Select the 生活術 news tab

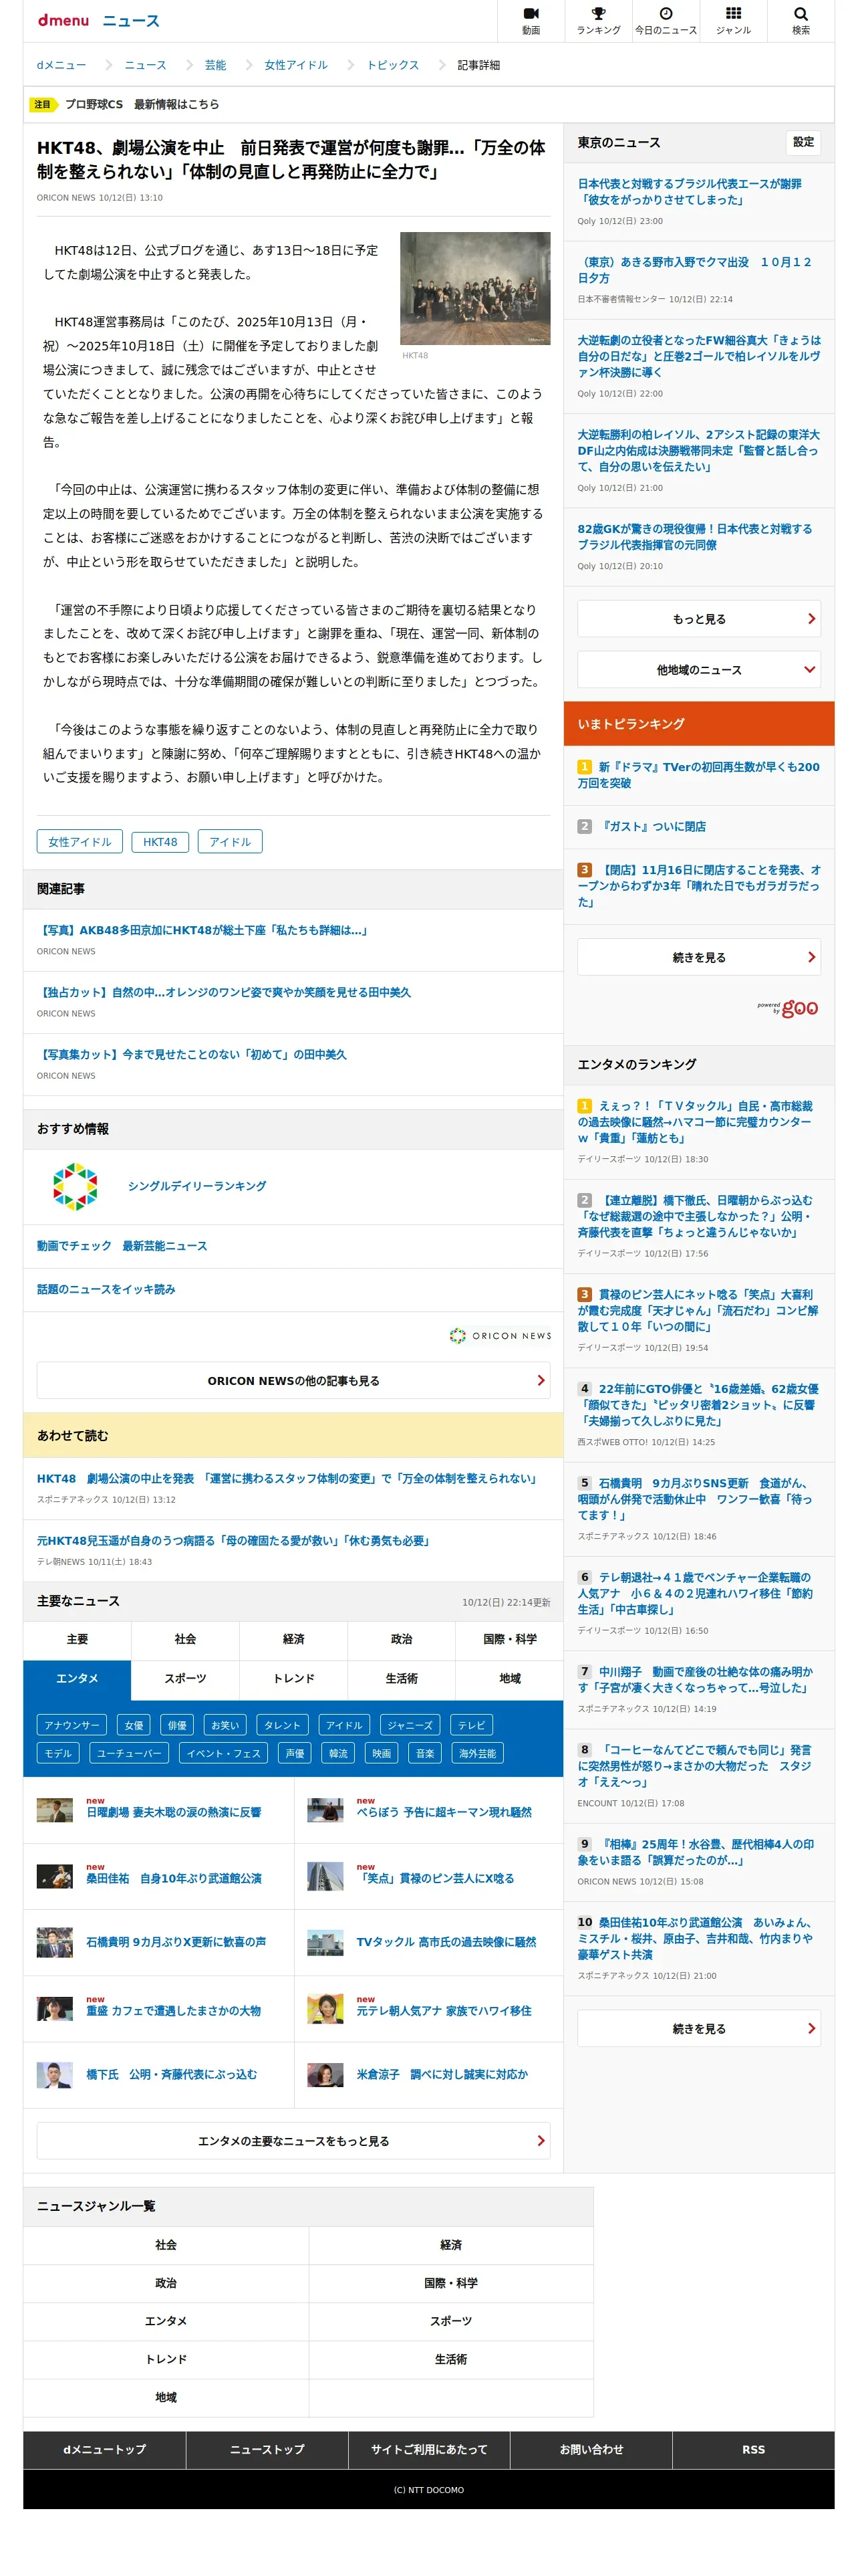pos(402,1679)
